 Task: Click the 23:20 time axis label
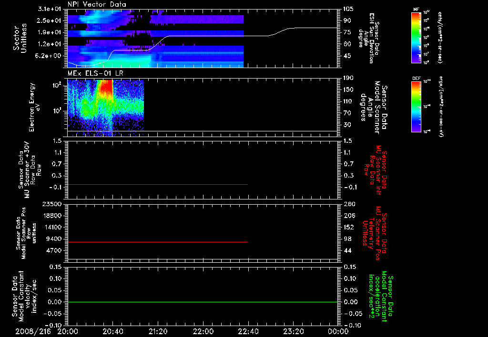tap(293, 331)
